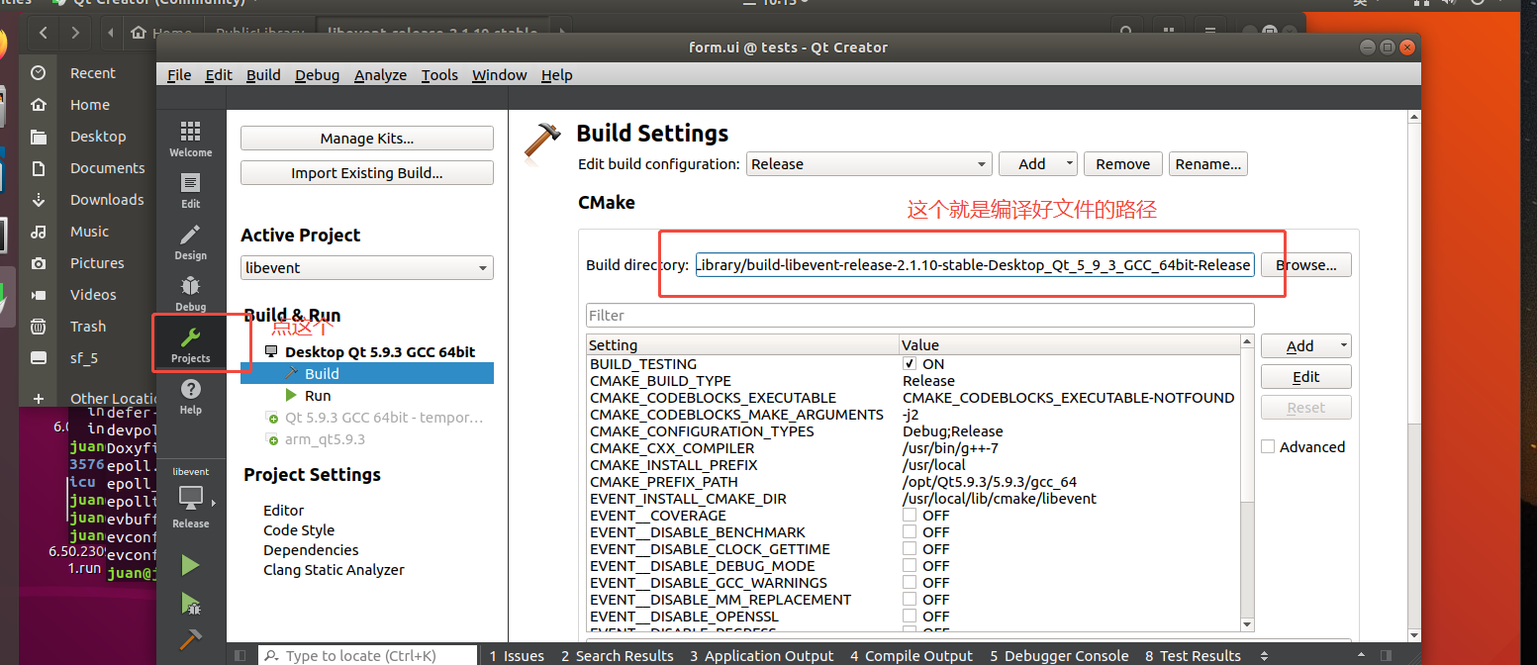The width and height of the screenshot is (1537, 665).
Task: Show the Compile Output pane
Action: [x=912, y=656]
